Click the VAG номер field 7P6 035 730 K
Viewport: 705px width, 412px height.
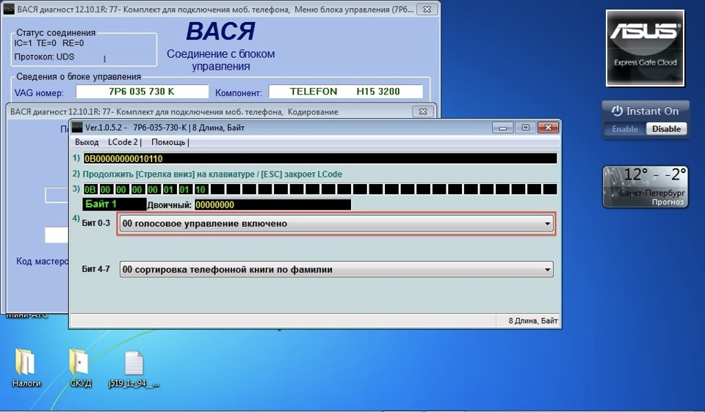(142, 92)
